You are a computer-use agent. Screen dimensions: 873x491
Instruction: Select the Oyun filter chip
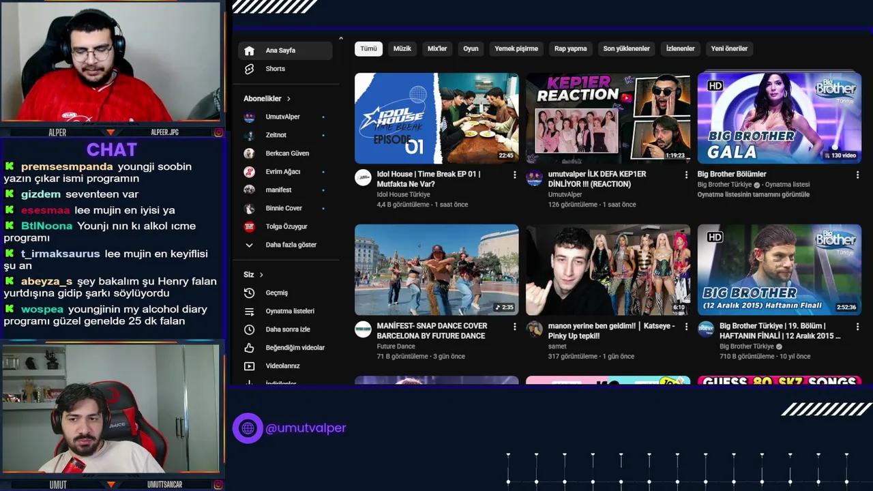471,48
